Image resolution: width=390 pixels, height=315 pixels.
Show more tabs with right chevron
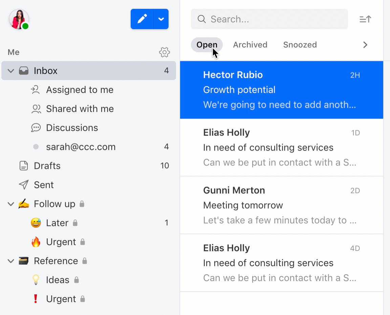[365, 45]
